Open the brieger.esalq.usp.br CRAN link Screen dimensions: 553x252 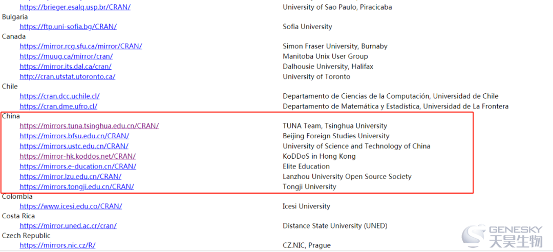75,7
